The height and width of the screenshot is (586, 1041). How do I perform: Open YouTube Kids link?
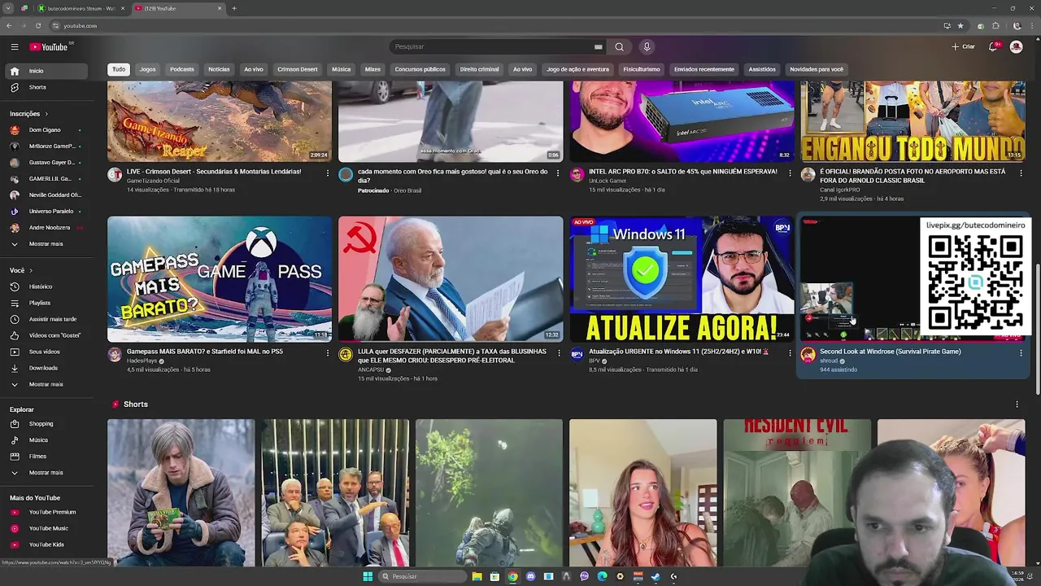pos(47,544)
